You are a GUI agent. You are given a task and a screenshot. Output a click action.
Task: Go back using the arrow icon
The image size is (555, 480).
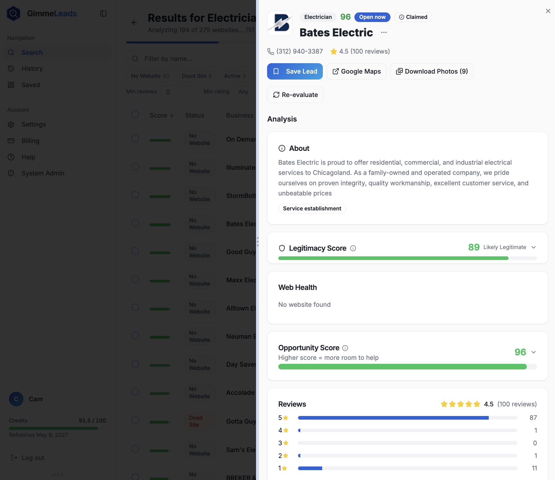pos(134,23)
